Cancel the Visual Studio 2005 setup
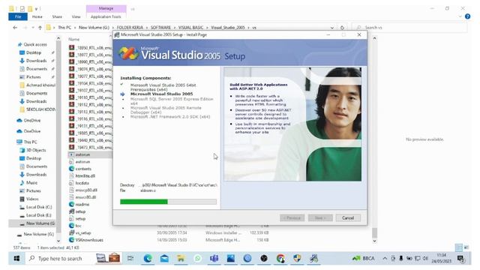 click(x=348, y=218)
